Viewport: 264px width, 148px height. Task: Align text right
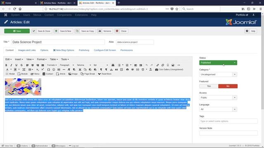tap(38, 65)
